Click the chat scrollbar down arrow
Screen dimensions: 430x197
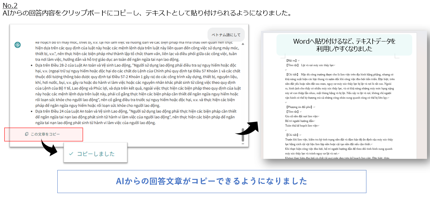coord(243,143)
